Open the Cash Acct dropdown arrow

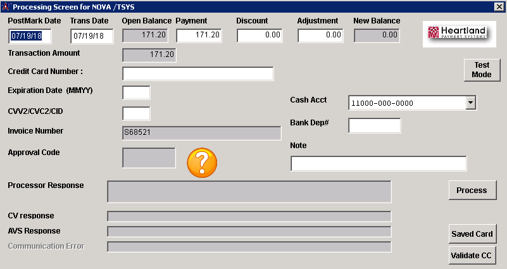pyautogui.click(x=470, y=103)
